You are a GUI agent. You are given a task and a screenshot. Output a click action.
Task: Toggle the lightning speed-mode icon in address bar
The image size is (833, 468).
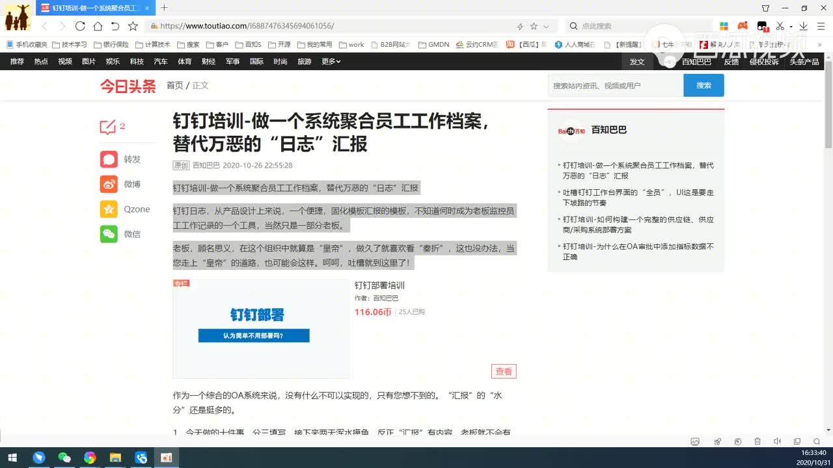pyautogui.click(x=520, y=27)
